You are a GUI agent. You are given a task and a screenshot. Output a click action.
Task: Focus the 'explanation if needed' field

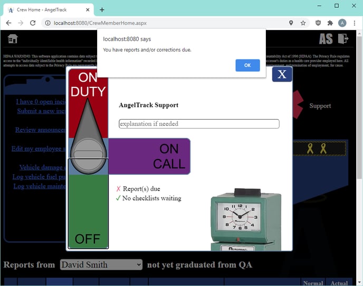[199, 124]
